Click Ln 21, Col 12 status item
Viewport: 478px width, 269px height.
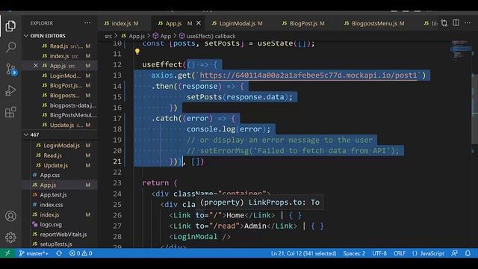coord(303,253)
